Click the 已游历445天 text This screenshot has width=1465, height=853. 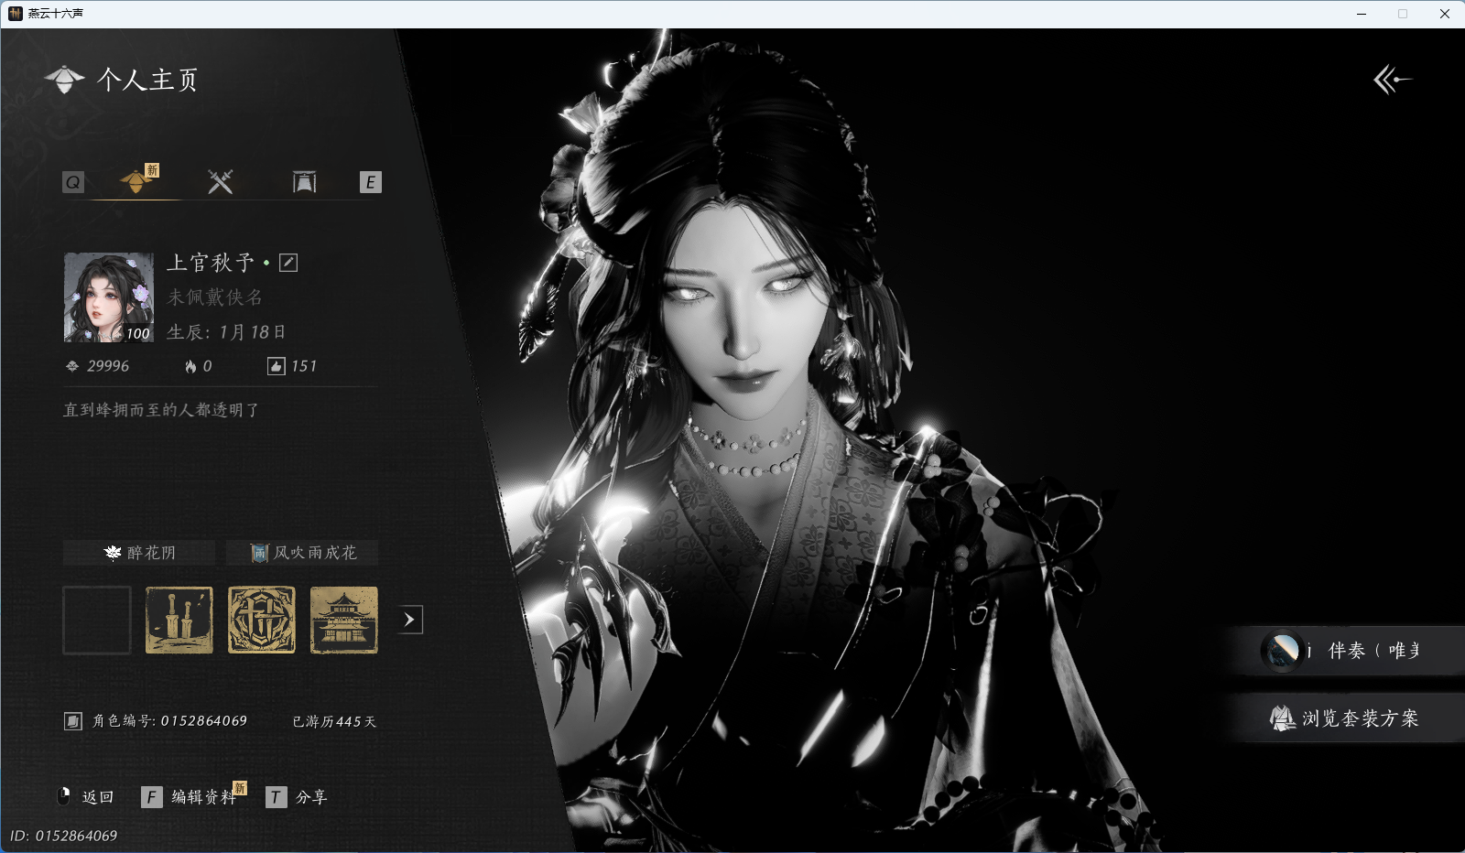point(334,721)
